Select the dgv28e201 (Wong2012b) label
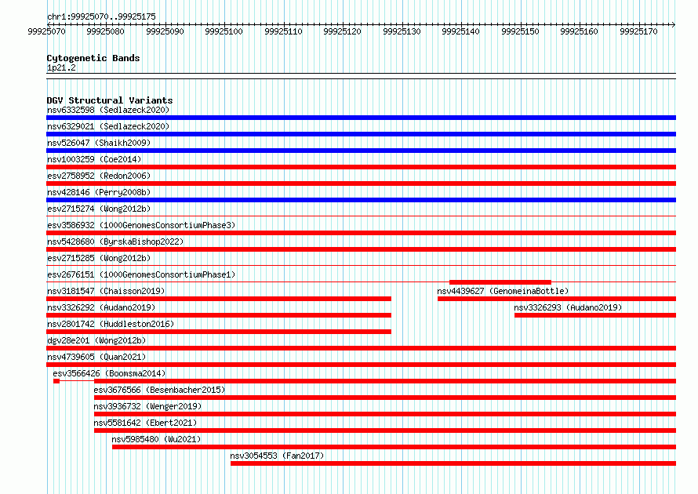698x494 pixels. point(96,340)
